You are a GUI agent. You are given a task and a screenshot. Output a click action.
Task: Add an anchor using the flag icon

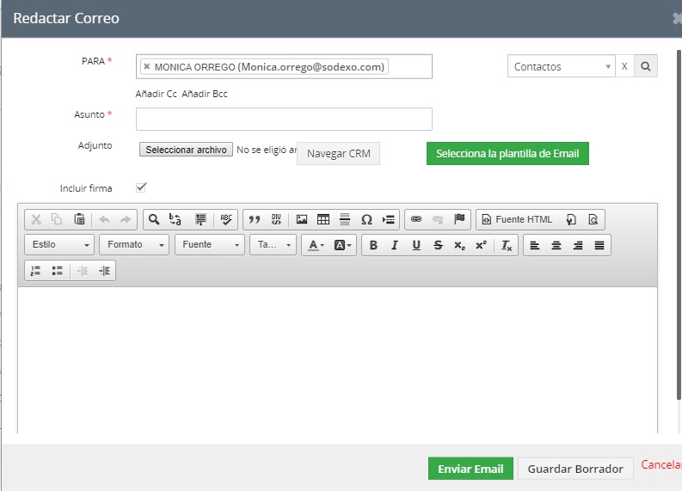[459, 219]
